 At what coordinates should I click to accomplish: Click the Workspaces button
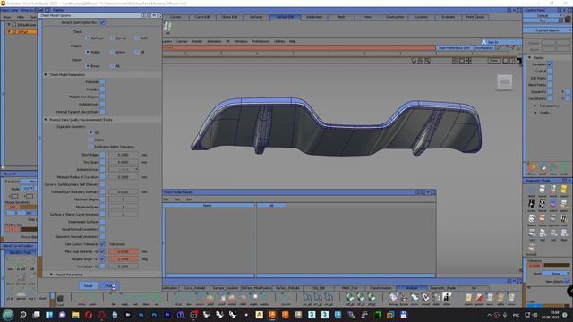tap(484, 47)
